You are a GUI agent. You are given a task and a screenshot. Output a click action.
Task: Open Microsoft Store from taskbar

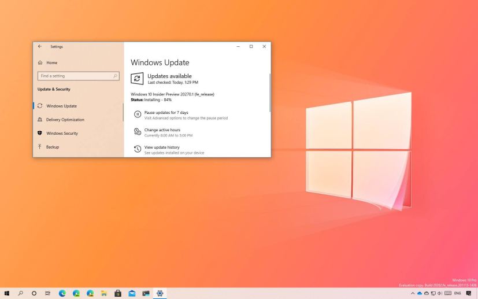(x=118, y=293)
